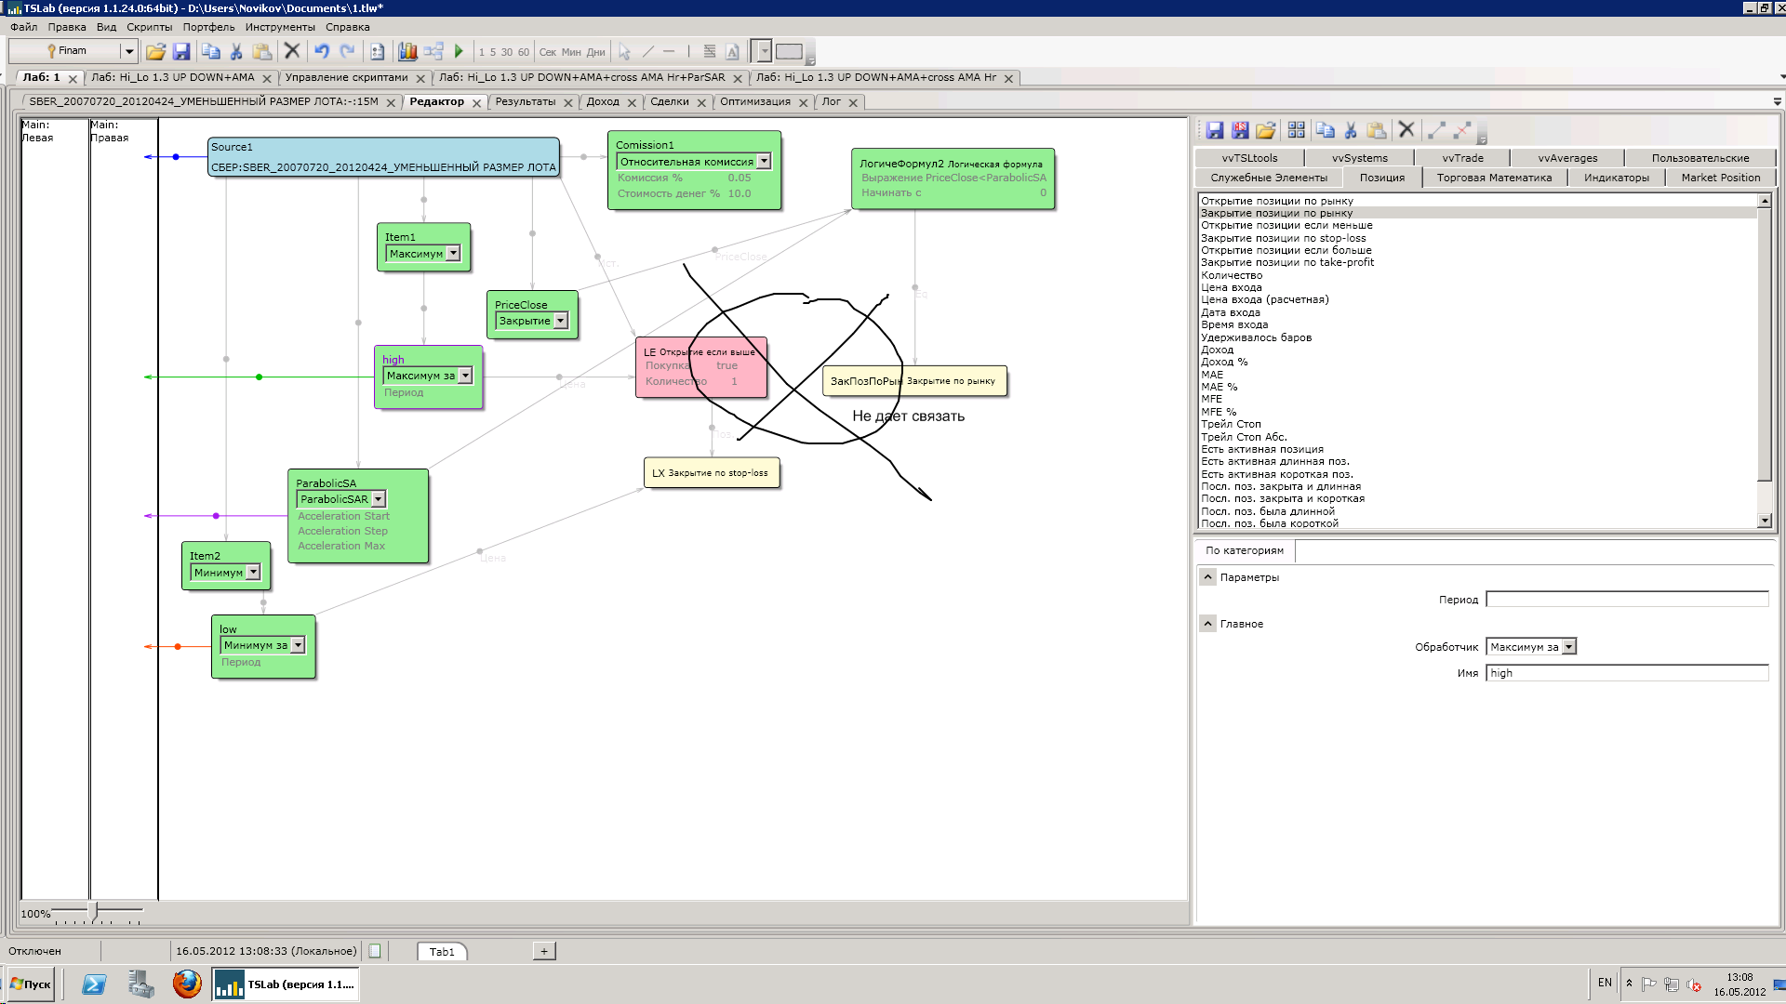The width and height of the screenshot is (1786, 1004).
Task: Click the scissors cut icon in editor toolbar
Action: coord(1351,130)
